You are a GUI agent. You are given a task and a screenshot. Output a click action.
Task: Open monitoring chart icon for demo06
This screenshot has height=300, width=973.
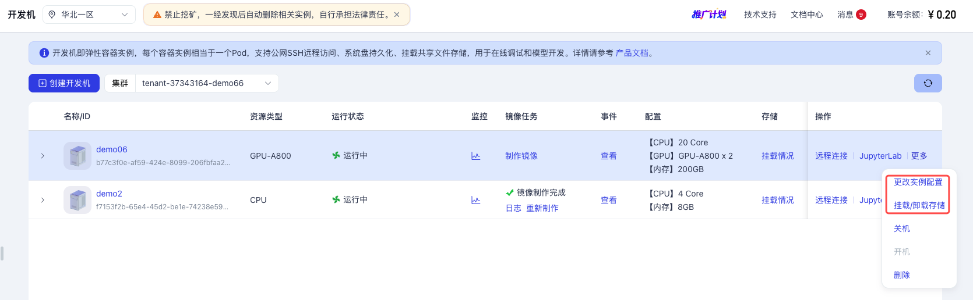[x=475, y=156]
